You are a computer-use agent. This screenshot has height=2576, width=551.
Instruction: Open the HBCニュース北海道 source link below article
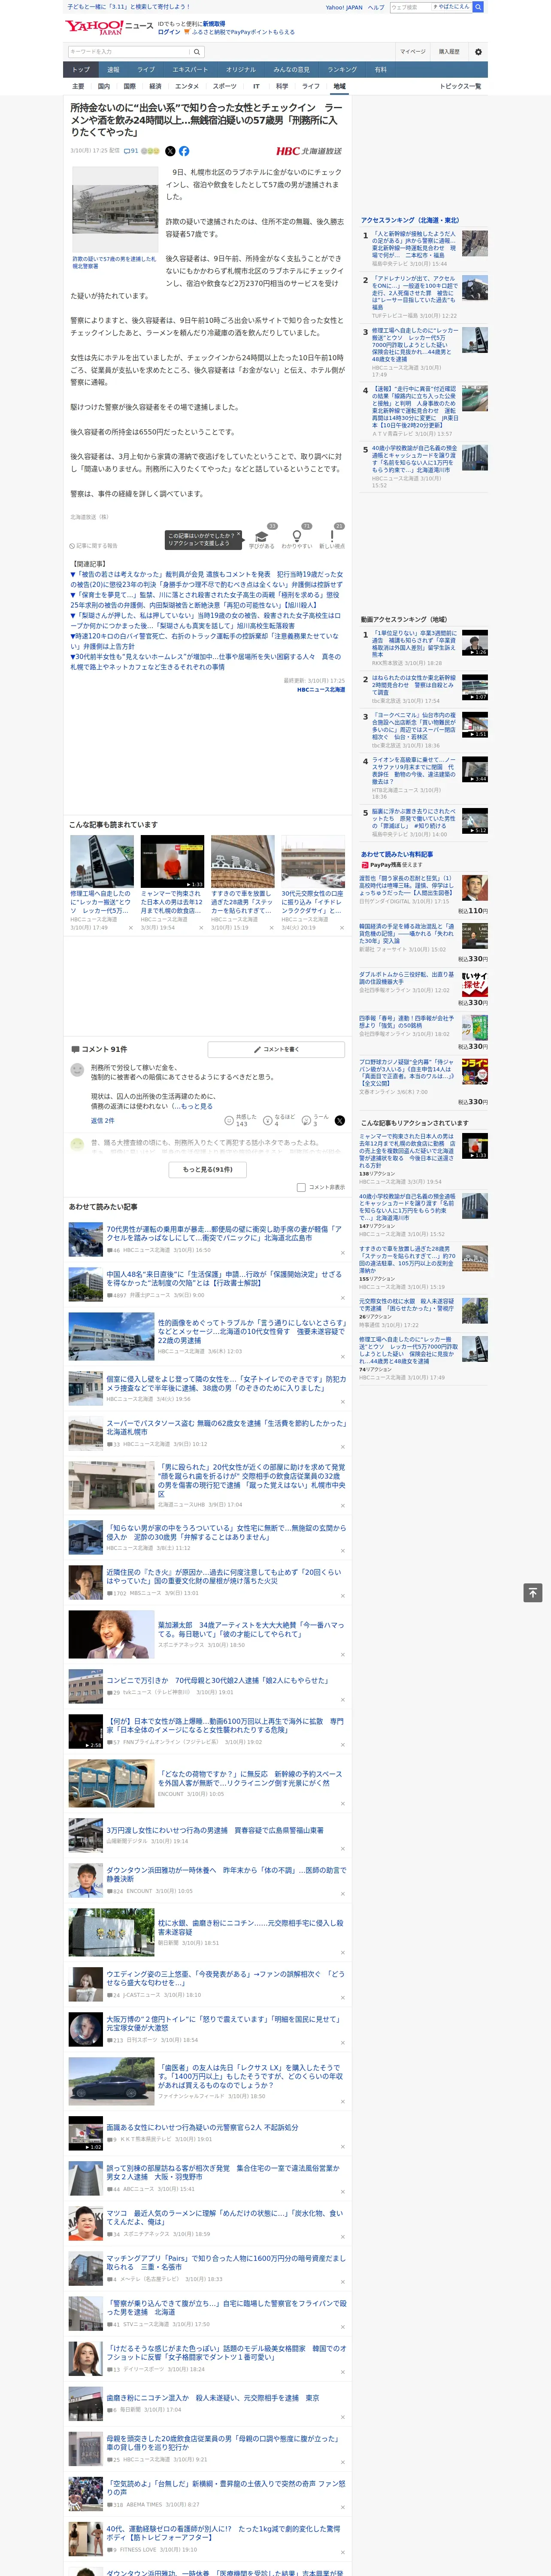tap(321, 689)
